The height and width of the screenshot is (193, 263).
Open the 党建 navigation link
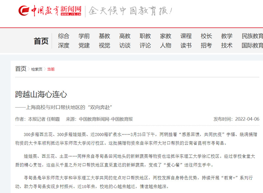point(84,46)
